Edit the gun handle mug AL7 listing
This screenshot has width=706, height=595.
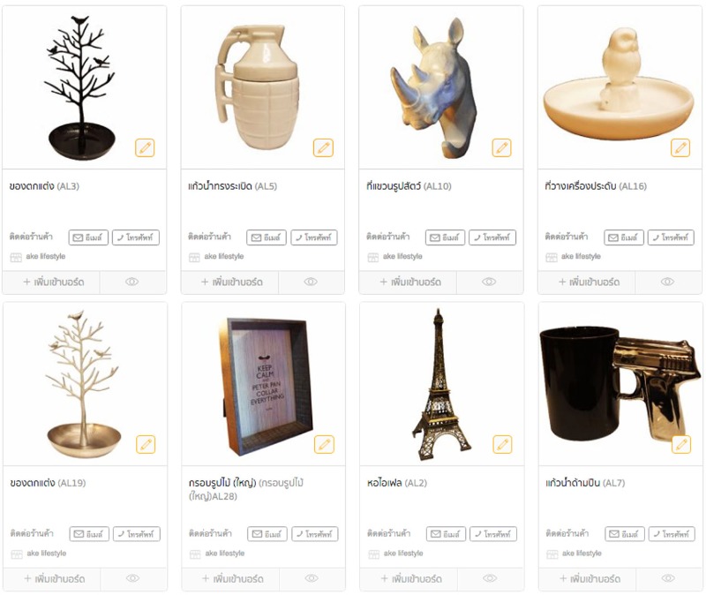point(681,445)
